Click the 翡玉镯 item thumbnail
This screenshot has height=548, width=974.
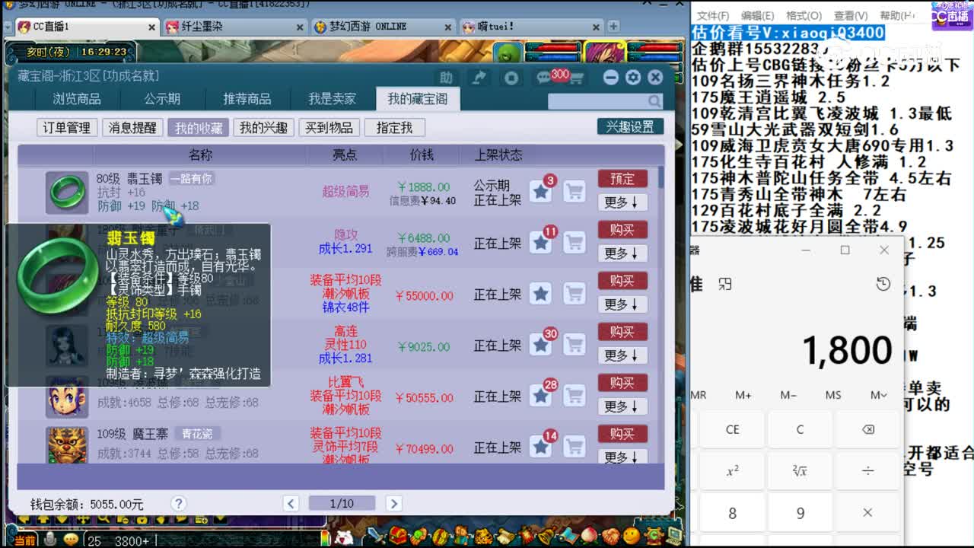point(67,193)
